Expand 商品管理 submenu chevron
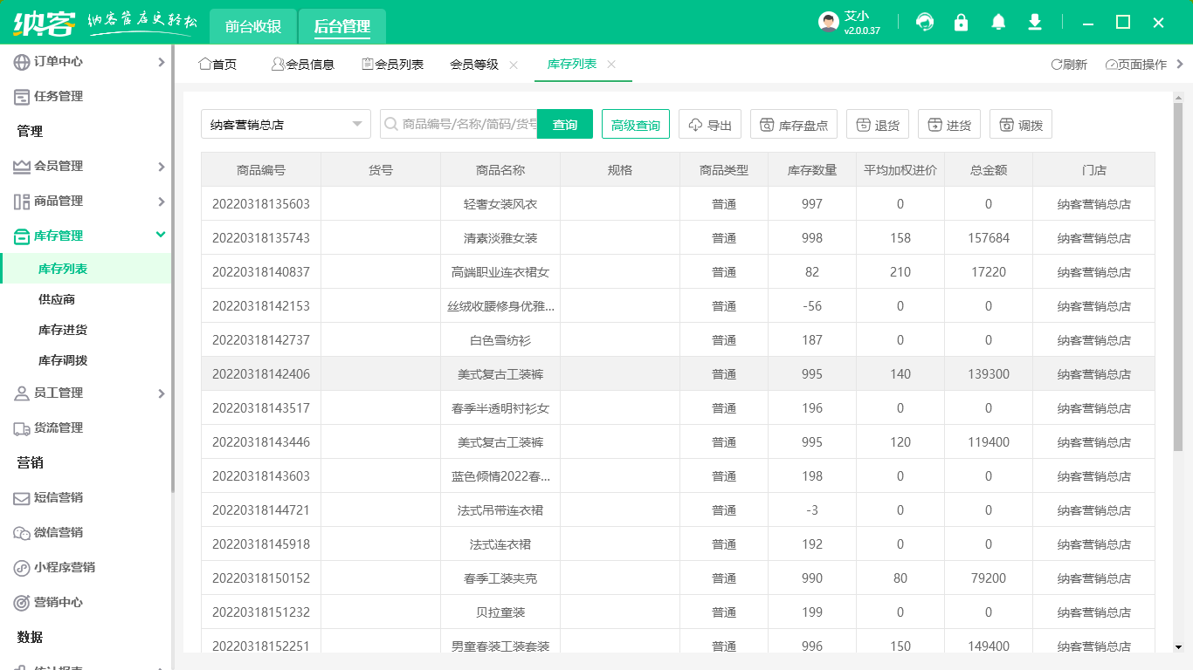This screenshot has width=1193, height=670. (161, 202)
